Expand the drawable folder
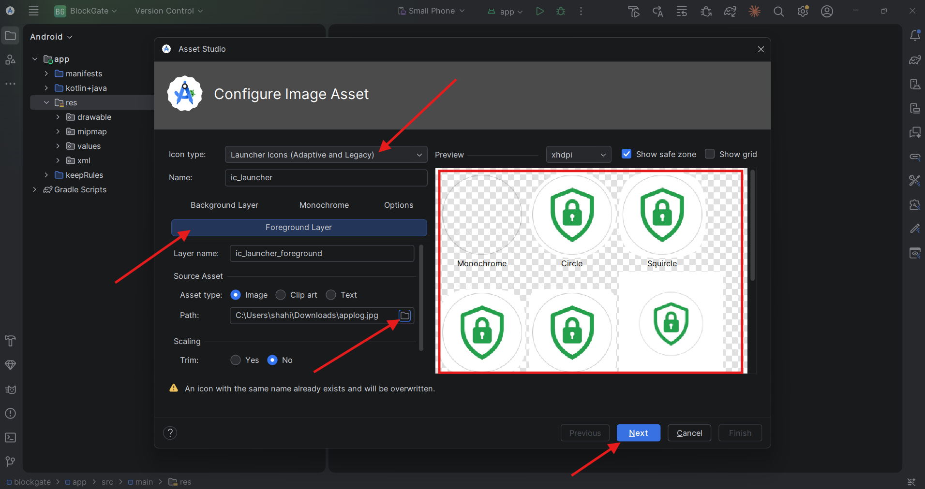This screenshot has height=489, width=925. (x=58, y=117)
